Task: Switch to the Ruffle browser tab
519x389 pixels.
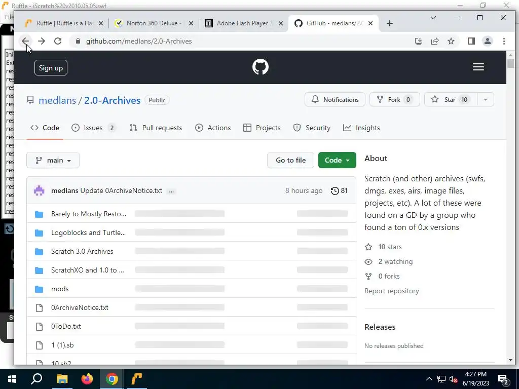Action: [x=64, y=23]
